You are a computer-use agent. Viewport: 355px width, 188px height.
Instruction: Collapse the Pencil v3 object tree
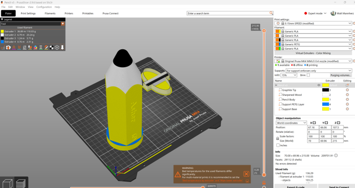pyautogui.click(x=276, y=86)
